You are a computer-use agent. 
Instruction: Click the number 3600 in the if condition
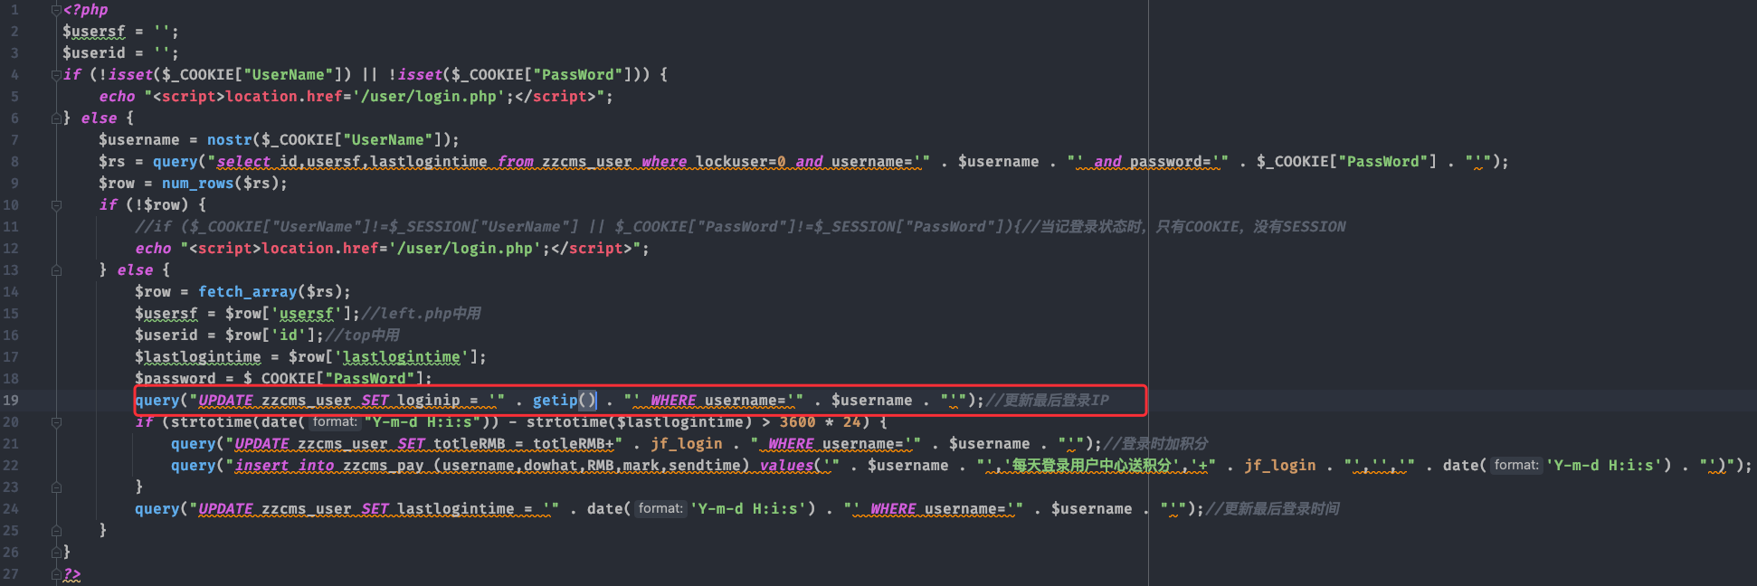(798, 422)
